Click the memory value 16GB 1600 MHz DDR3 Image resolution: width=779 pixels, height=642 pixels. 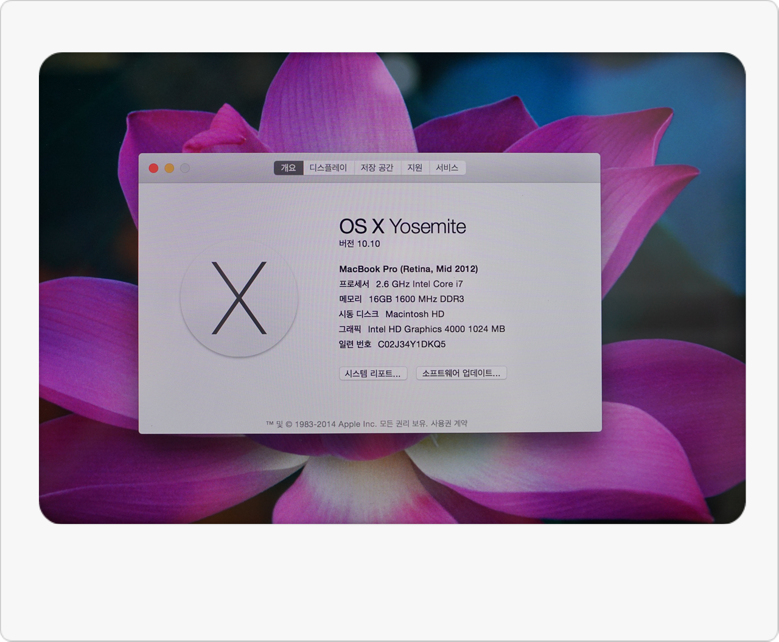(x=416, y=299)
